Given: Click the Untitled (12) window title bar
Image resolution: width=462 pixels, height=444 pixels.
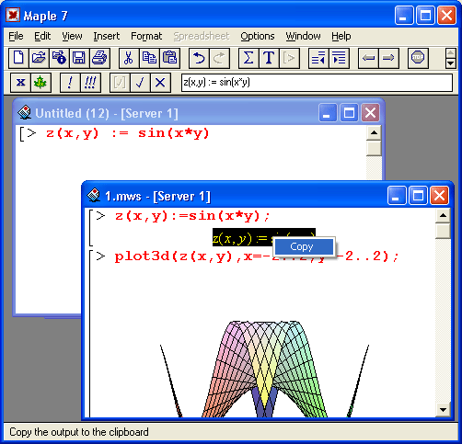Looking at the screenshot, I should pos(199,113).
